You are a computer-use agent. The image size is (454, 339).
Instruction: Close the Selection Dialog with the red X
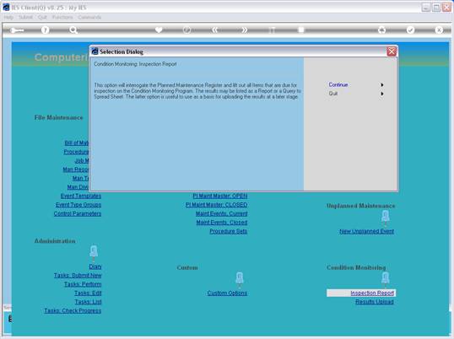tap(392, 51)
